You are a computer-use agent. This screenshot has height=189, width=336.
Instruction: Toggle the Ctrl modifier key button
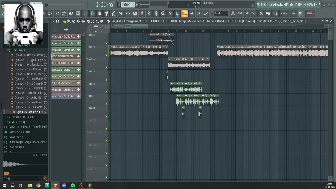click(240, 13)
